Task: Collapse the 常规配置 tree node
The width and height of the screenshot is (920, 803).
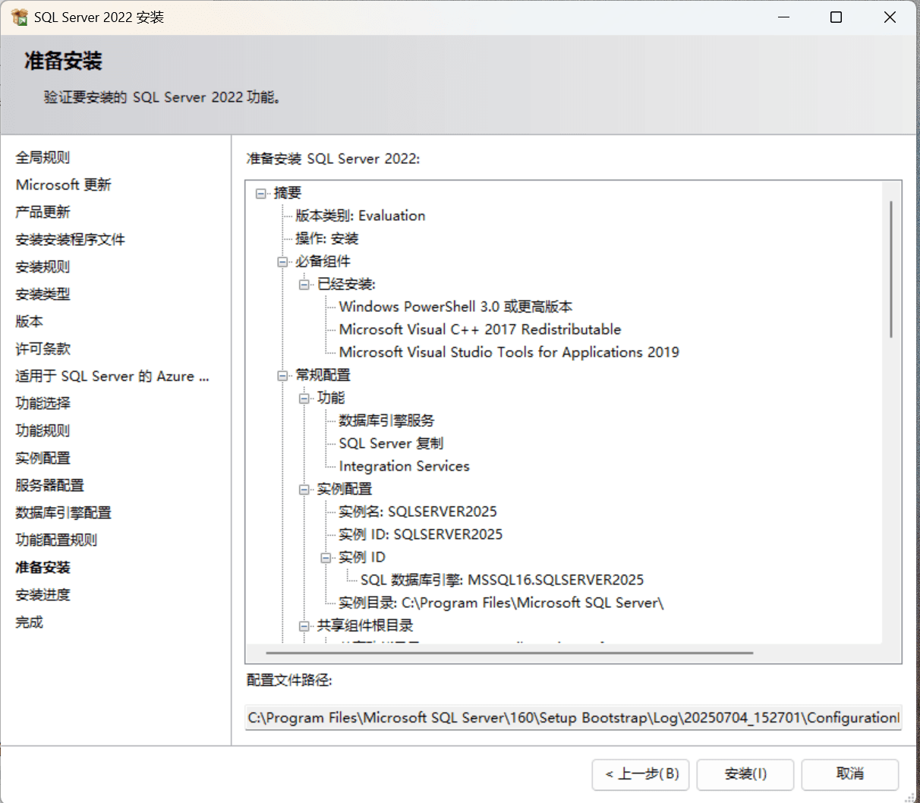Action: click(282, 376)
